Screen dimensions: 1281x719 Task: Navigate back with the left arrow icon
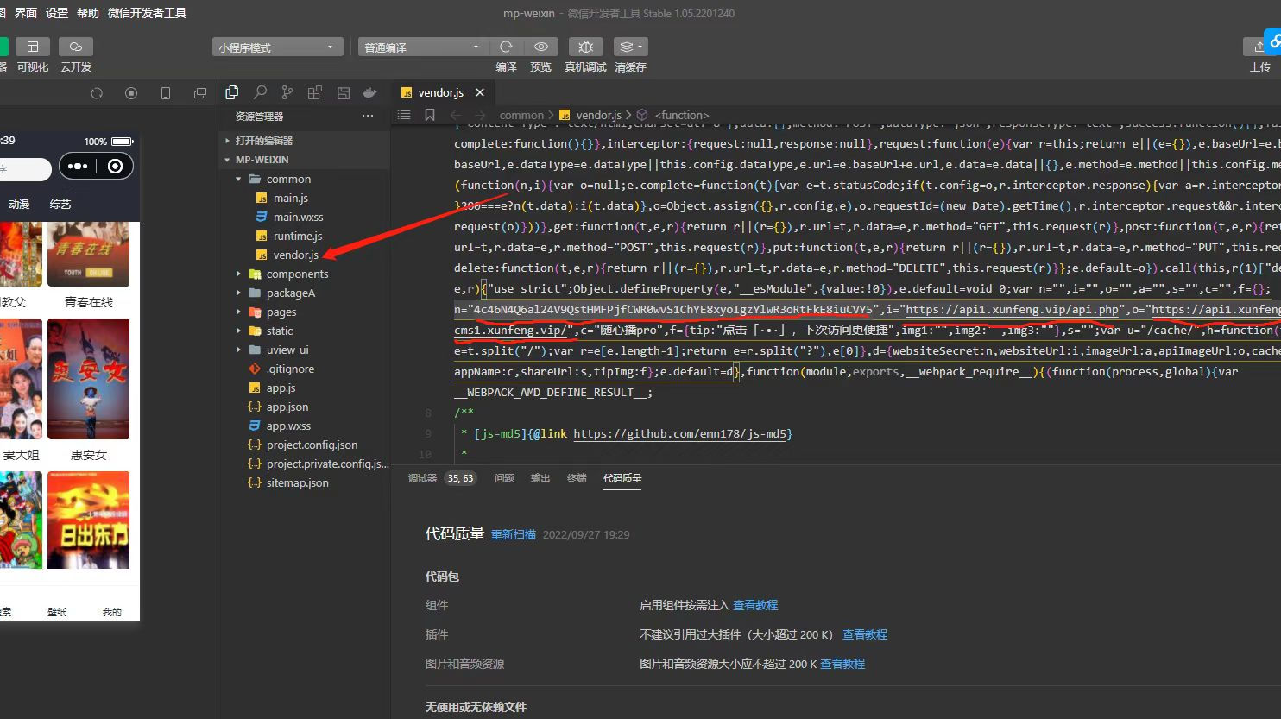click(456, 115)
